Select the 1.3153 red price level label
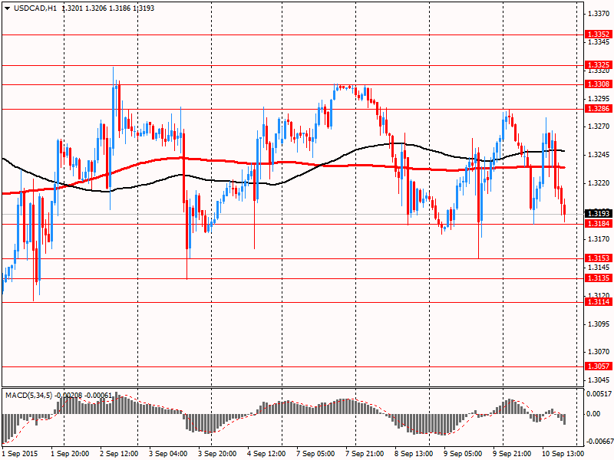The height and width of the screenshot is (460, 614). click(599, 258)
